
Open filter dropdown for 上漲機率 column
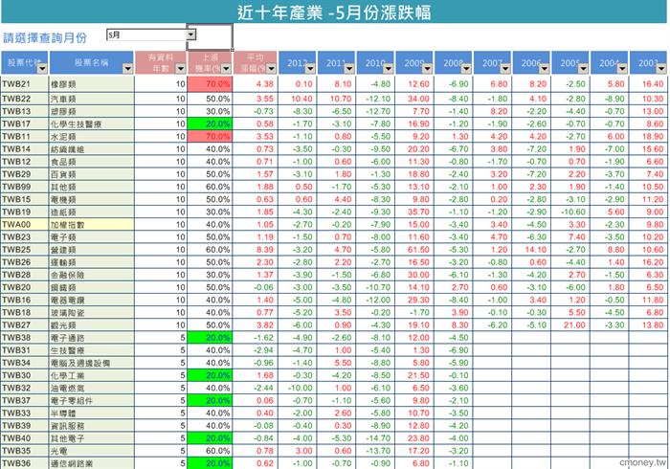click(226, 69)
